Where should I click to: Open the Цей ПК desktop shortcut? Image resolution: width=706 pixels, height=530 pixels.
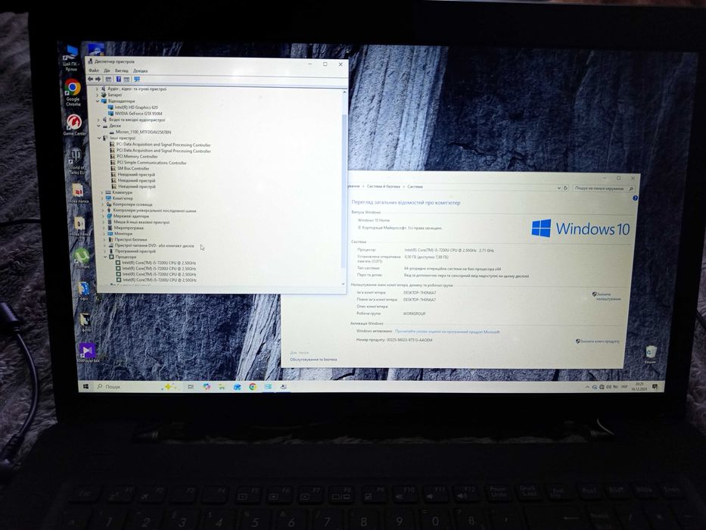pos(70,58)
